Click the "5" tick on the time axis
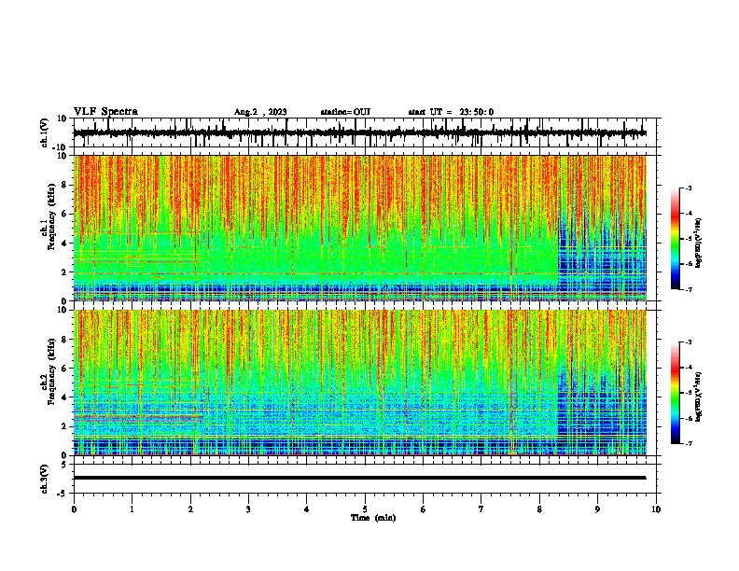739x571 pixels. pyautogui.click(x=365, y=509)
